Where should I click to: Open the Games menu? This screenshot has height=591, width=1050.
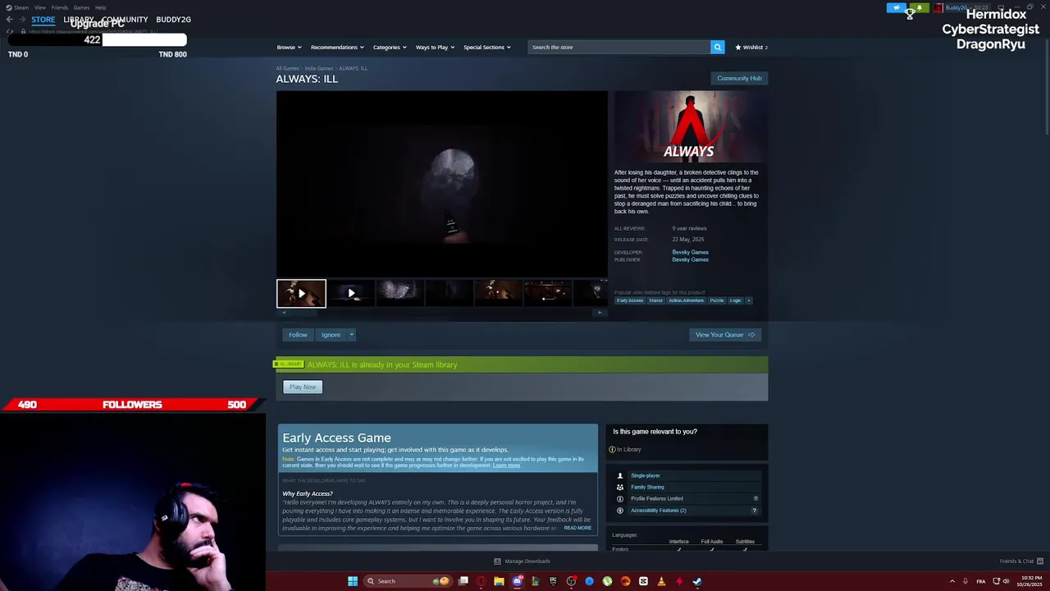coord(81,7)
